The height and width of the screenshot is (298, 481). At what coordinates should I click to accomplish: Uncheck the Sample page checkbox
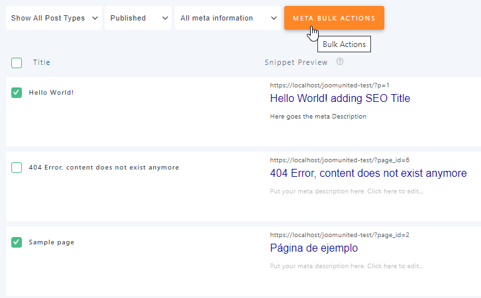pyautogui.click(x=17, y=242)
